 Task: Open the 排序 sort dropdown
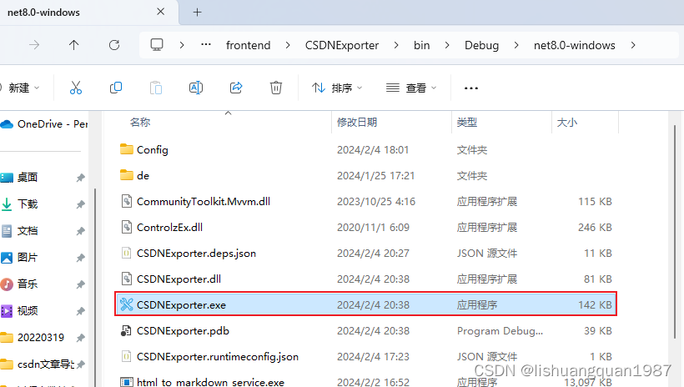(x=337, y=88)
